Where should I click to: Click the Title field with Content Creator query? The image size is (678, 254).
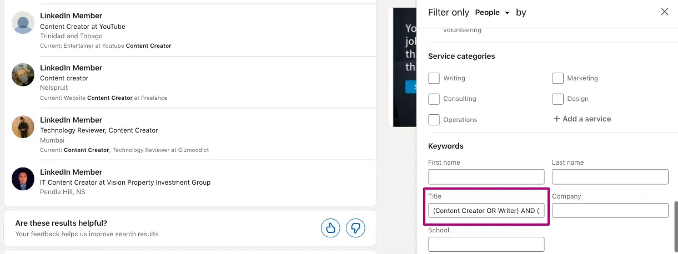(486, 211)
